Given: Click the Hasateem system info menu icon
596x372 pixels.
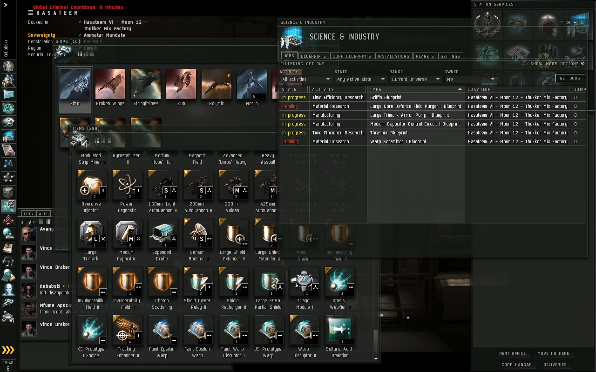Looking at the screenshot, I should pos(31,13).
